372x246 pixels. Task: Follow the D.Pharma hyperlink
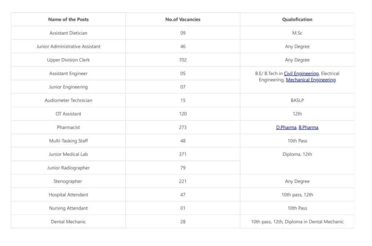click(286, 128)
